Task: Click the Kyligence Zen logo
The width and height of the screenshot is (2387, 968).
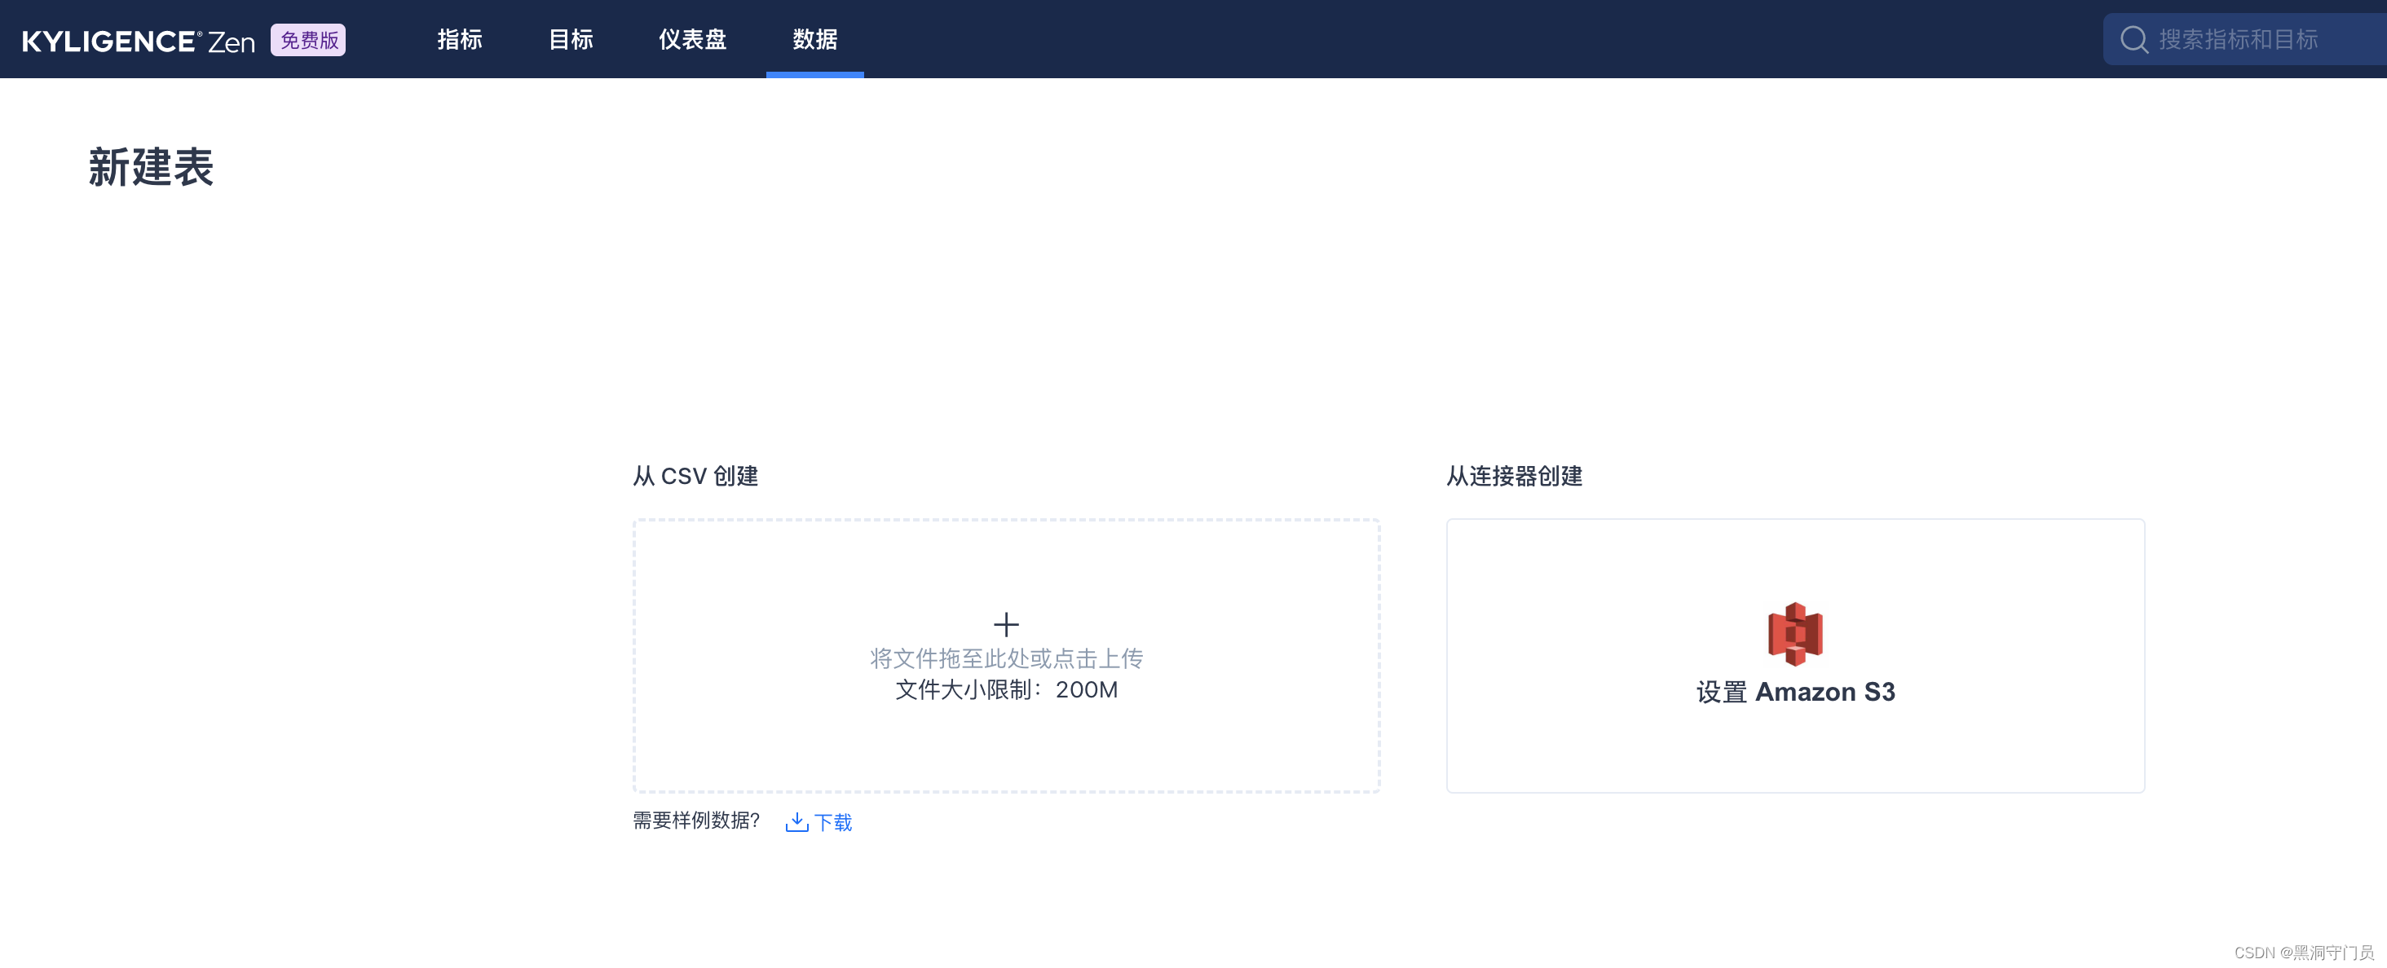Action: click(x=138, y=41)
